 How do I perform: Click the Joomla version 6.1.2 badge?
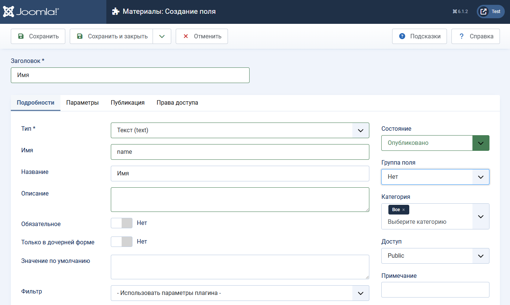point(460,12)
